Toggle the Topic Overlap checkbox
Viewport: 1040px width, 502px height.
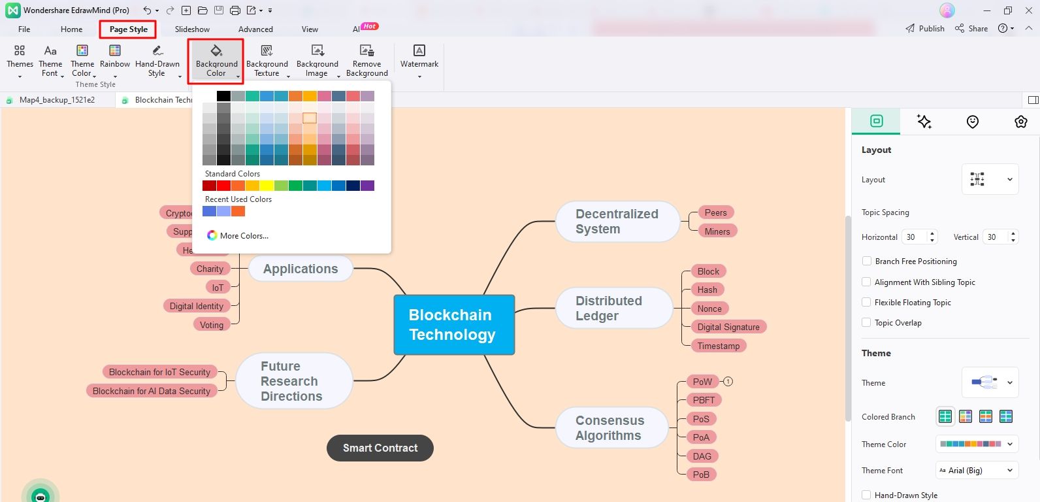tap(866, 322)
